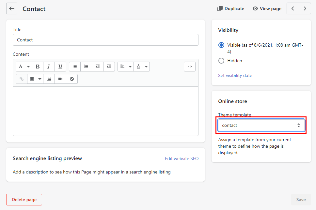The image size is (316, 210).
Task: Open the Theme template dropdown
Action: click(x=261, y=125)
